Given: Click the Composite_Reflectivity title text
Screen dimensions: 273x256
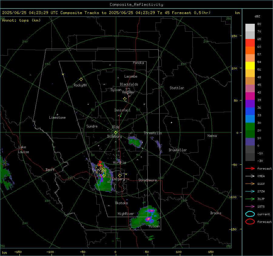Looking at the screenshot, I should 136,5.
